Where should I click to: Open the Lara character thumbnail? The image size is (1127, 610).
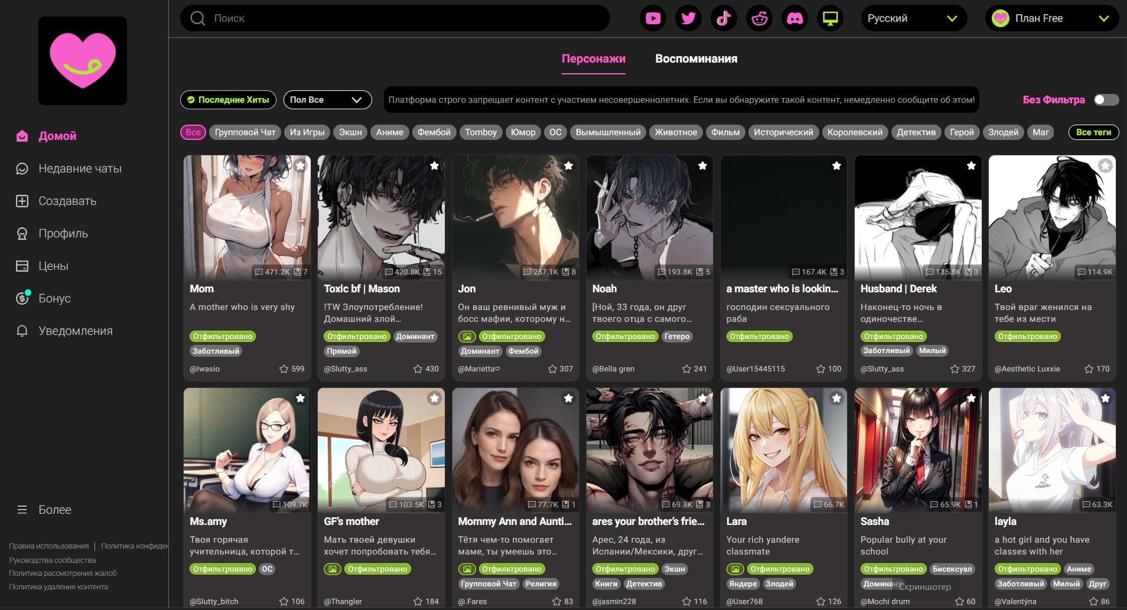tap(783, 450)
